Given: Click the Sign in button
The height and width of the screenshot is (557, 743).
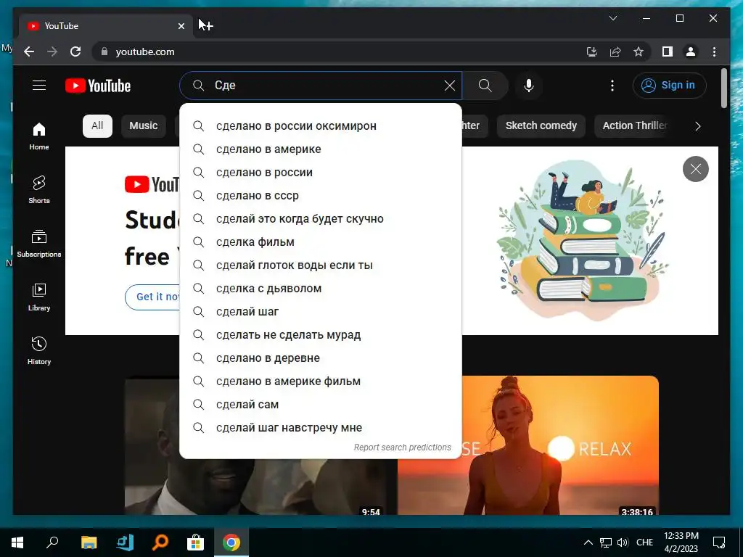Looking at the screenshot, I should (669, 86).
